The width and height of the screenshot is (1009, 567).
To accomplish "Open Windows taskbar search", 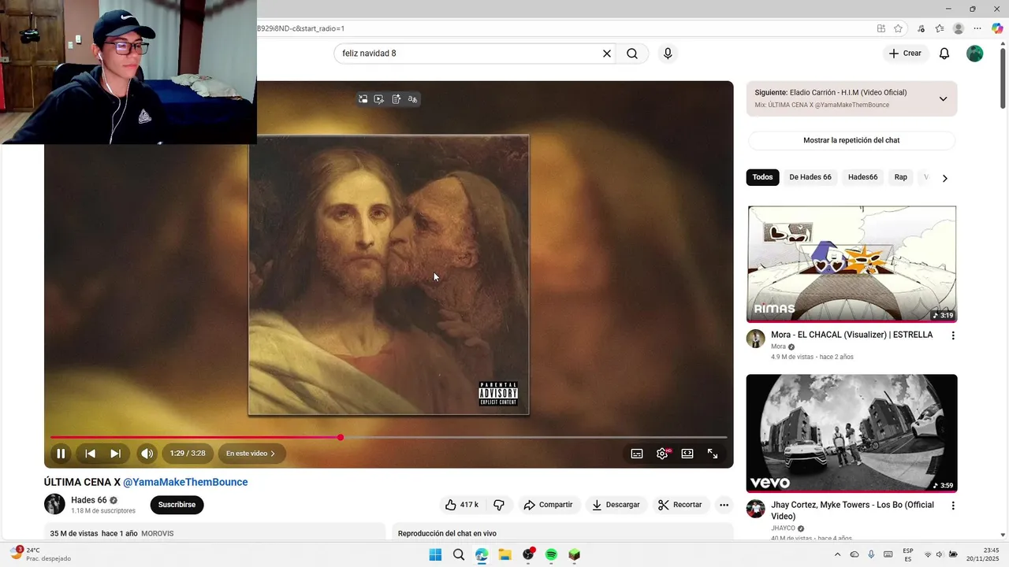I will coord(459,554).
